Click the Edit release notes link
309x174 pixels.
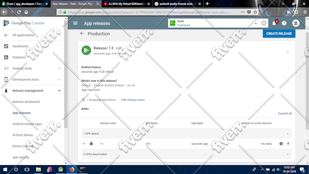coord(133,99)
